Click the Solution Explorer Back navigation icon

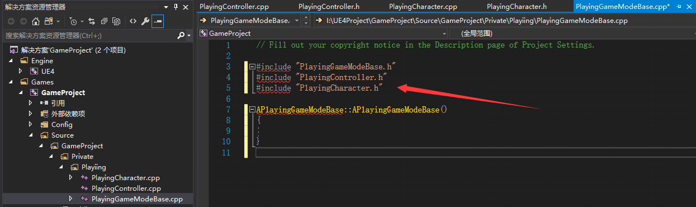tap(12, 21)
